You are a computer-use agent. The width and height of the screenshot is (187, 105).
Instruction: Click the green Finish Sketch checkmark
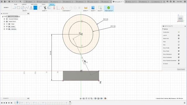coord(109,8)
